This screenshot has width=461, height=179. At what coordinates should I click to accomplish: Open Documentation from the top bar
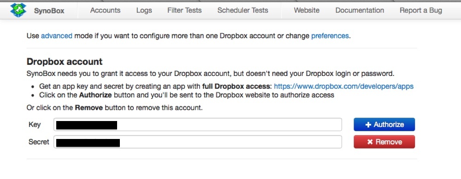tap(360, 11)
